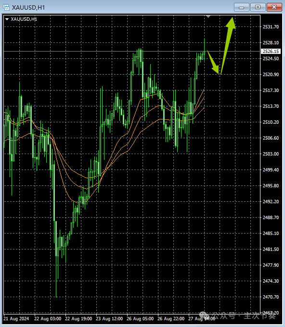Screen dimensions: 285x327
Task: Click the 2526.15 current price label
Action: (x=271, y=52)
